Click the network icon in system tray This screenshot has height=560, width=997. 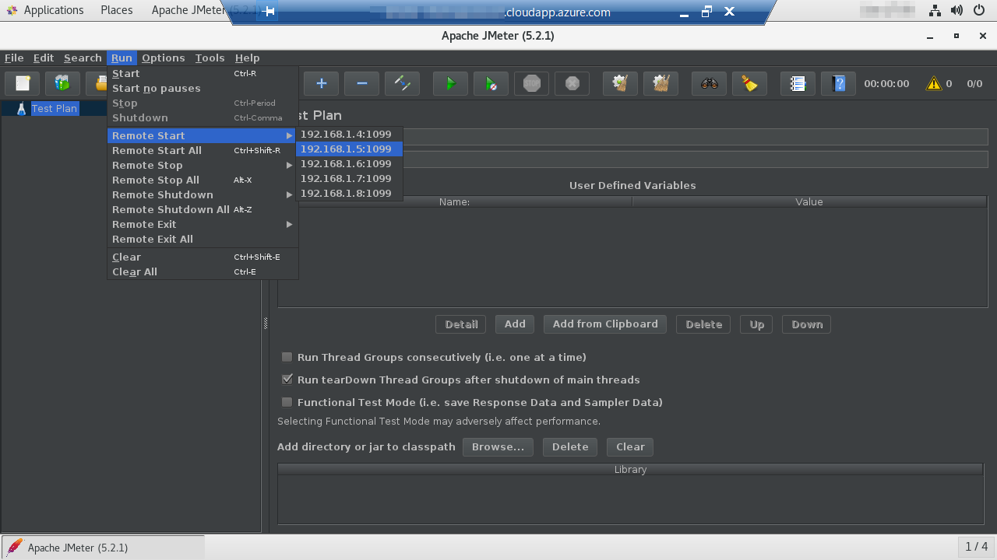[x=935, y=11]
